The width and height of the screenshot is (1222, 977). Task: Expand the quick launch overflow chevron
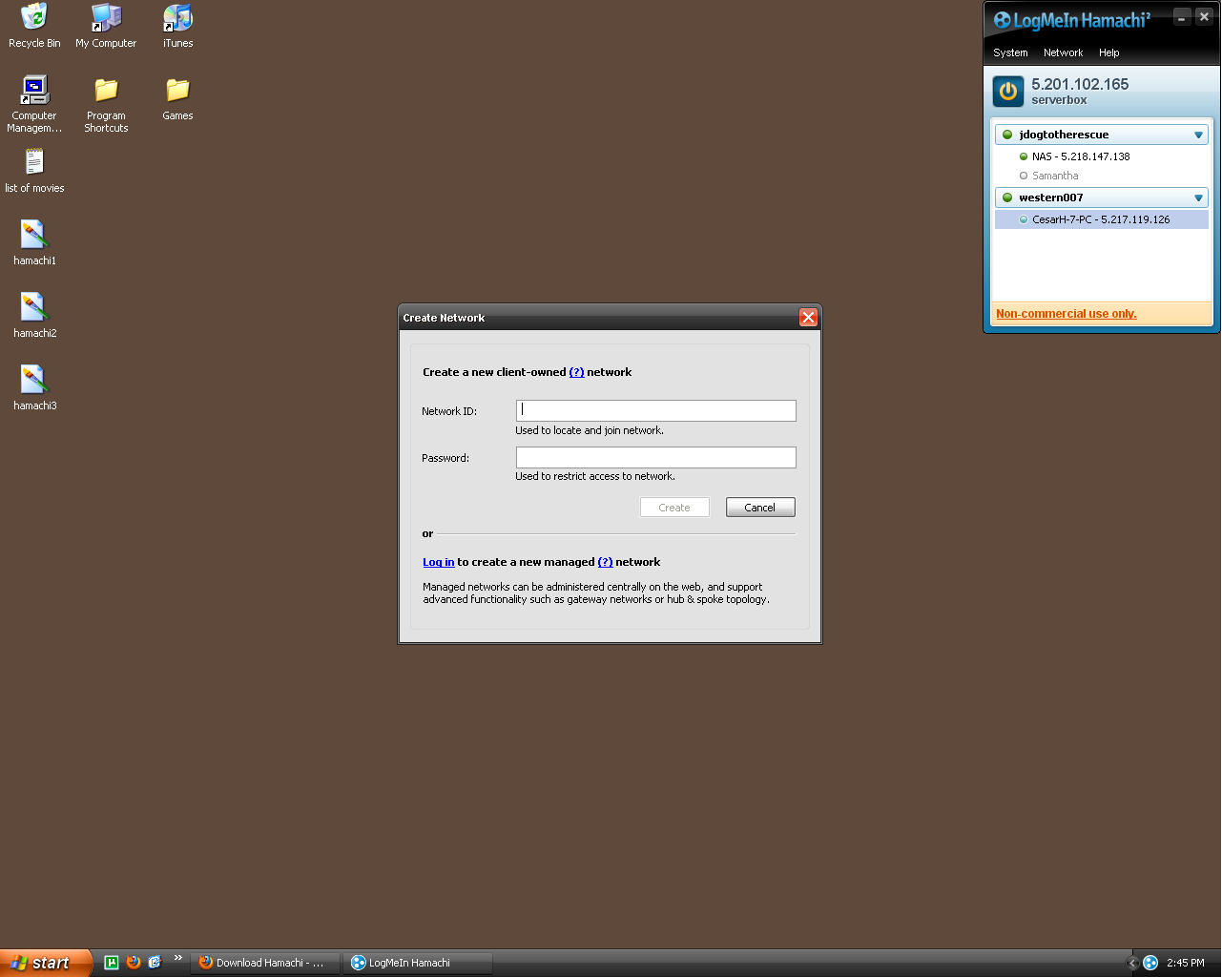[177, 958]
